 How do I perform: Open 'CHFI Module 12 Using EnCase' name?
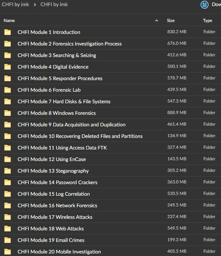point(52,159)
